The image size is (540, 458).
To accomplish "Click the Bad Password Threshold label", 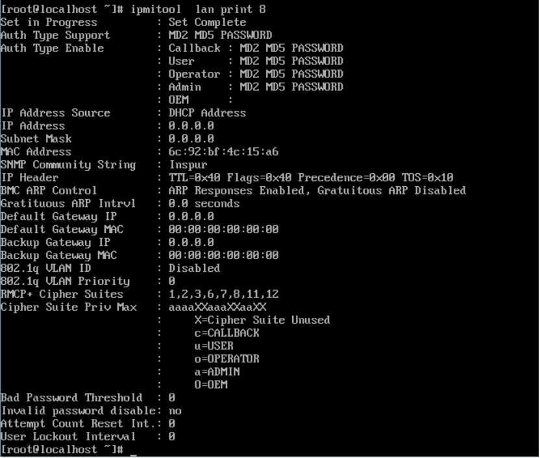I will point(71,398).
